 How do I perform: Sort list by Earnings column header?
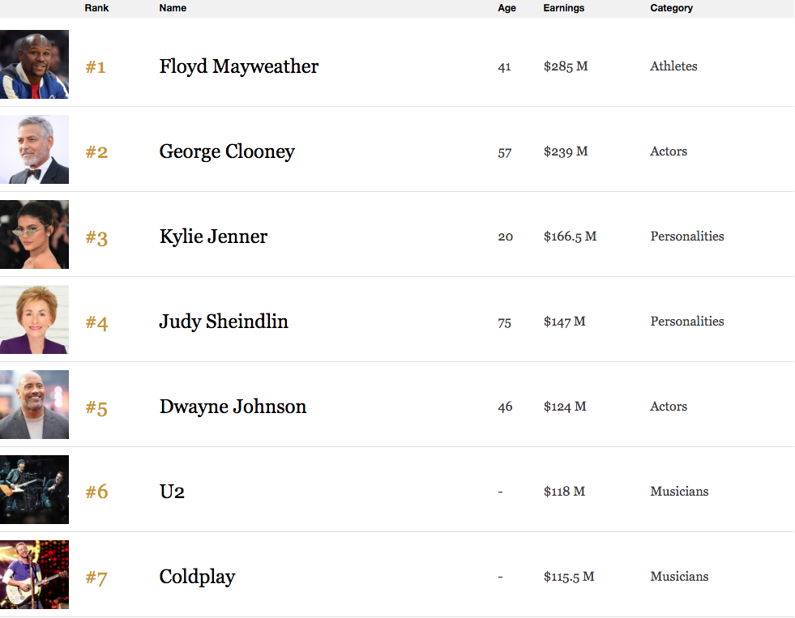pos(563,8)
